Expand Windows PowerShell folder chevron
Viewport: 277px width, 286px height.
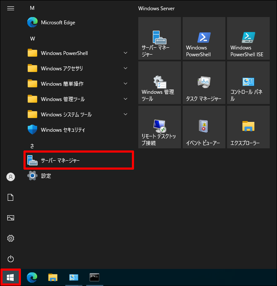tap(125, 53)
